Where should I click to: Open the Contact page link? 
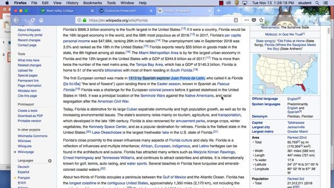(x=27, y=45)
